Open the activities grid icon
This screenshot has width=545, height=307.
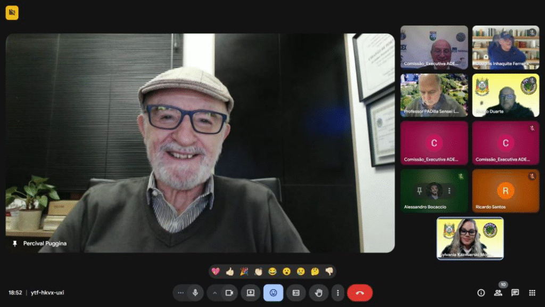(532, 293)
